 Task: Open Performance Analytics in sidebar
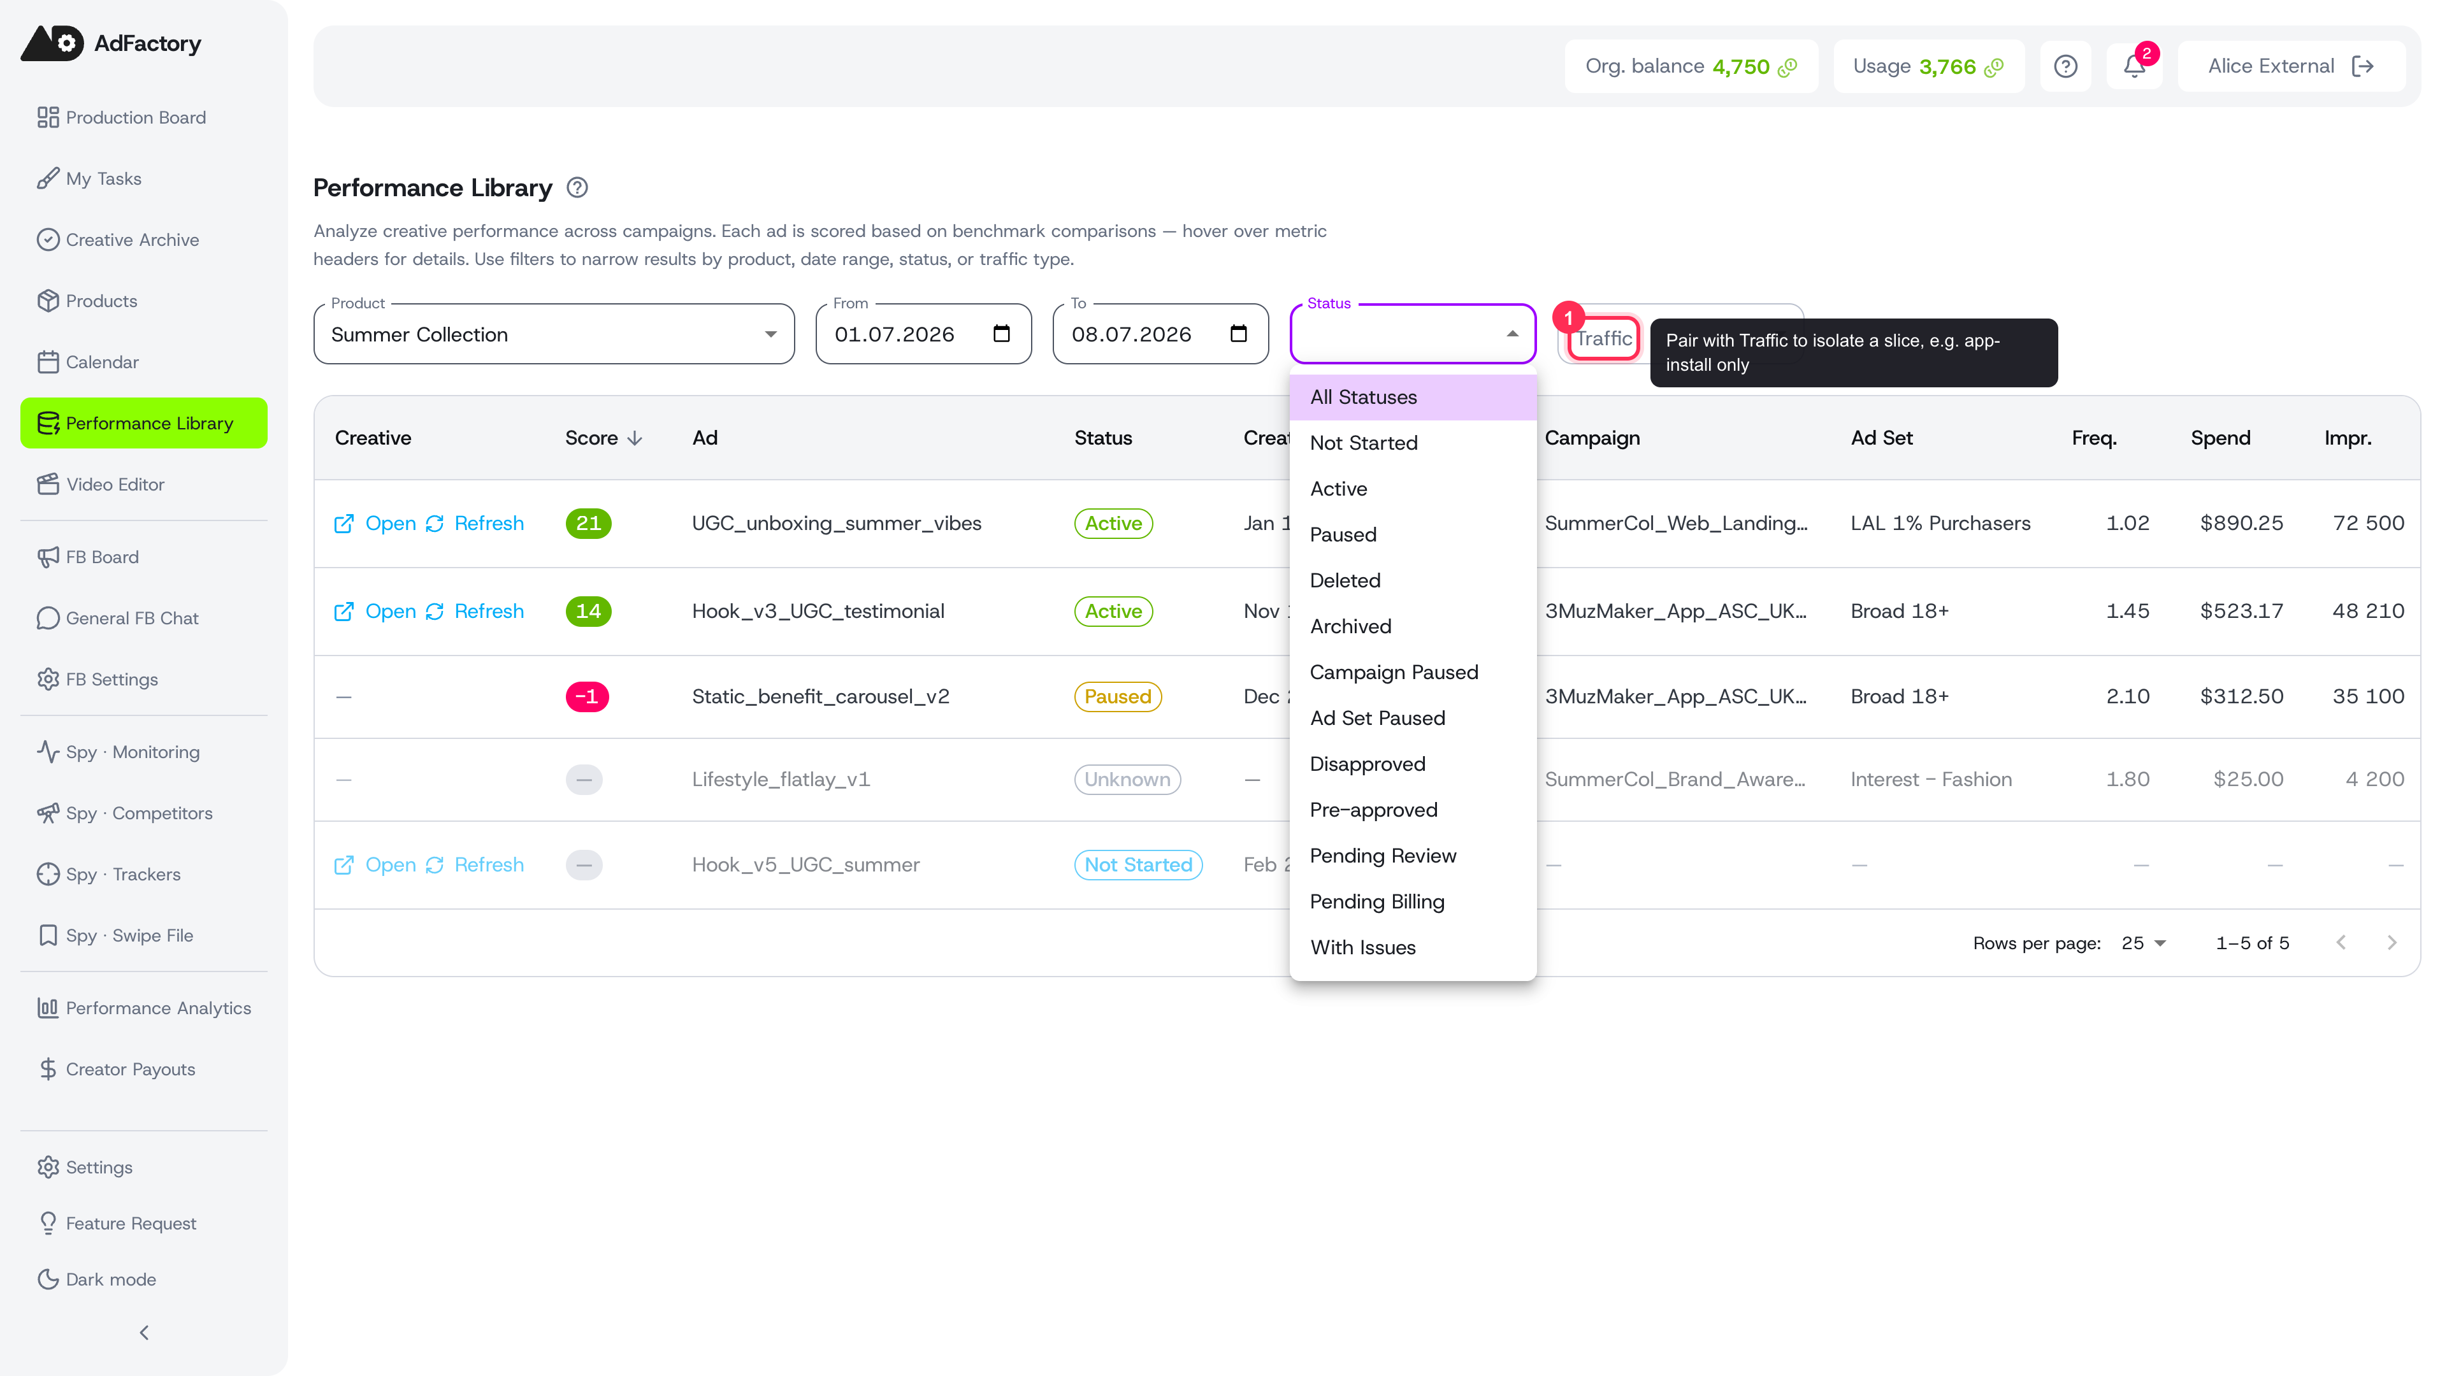click(143, 1008)
